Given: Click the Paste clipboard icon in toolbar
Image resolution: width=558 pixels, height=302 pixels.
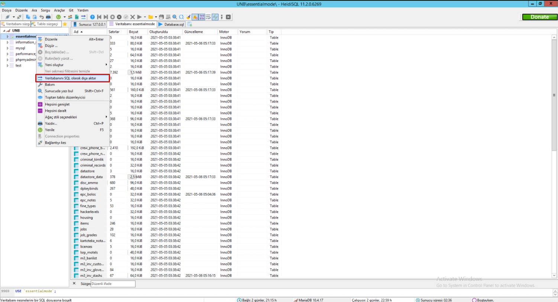Looking at the screenshot, I should pyautogui.click(x=35, y=17).
